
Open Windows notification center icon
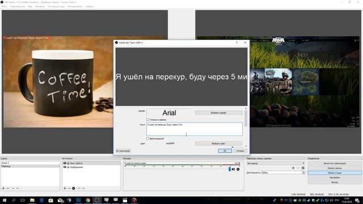(357, 200)
